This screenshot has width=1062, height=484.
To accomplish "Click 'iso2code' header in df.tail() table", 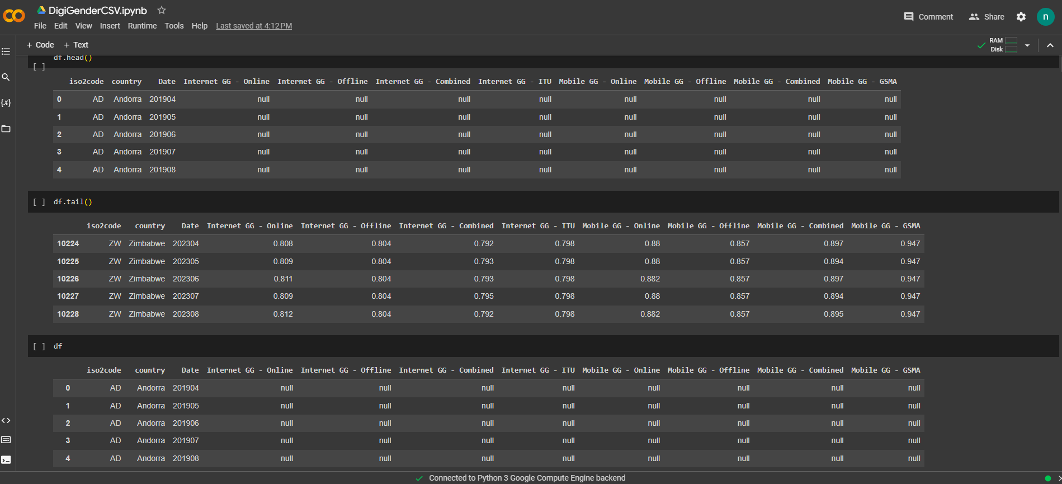I will point(103,226).
